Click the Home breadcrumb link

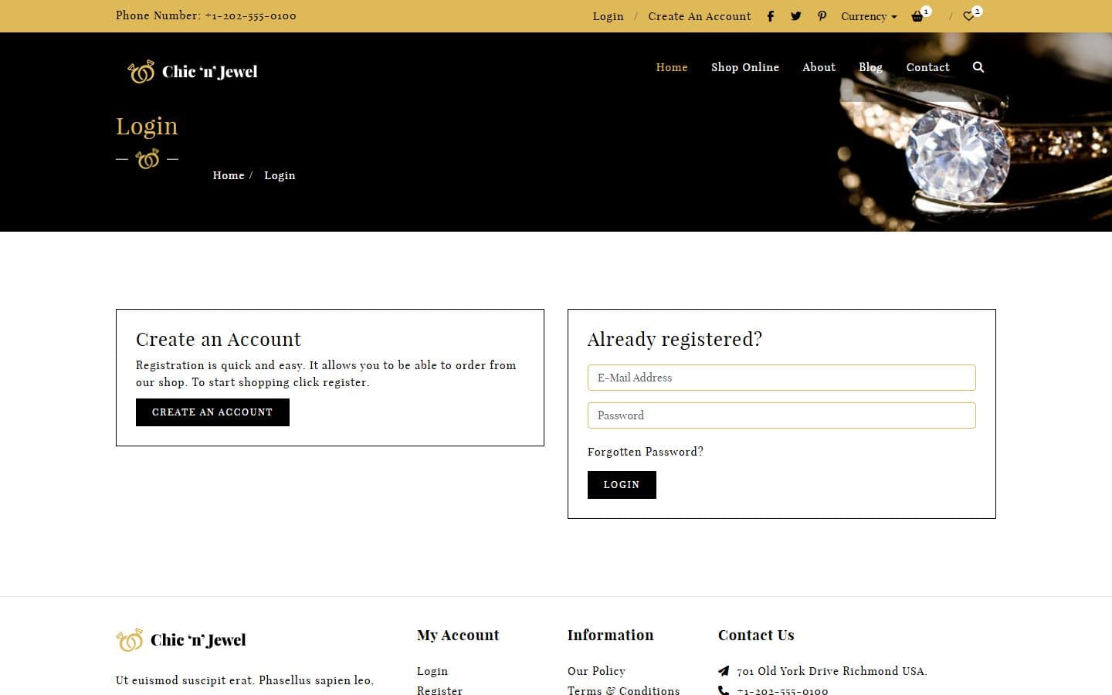(x=229, y=175)
